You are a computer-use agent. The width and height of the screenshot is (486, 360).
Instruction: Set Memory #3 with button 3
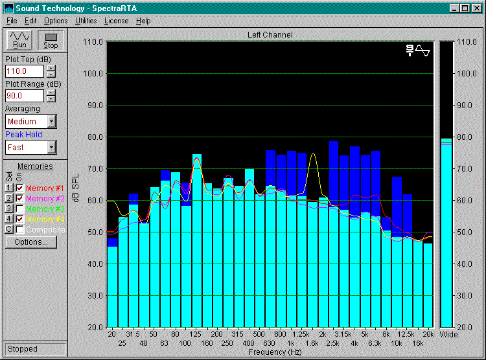(9, 208)
